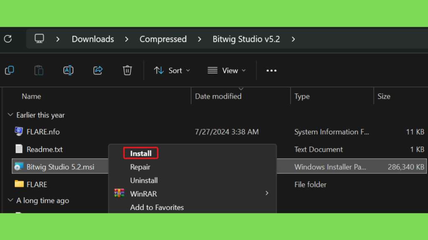Click the FLARE.nfo file icon

19,131
